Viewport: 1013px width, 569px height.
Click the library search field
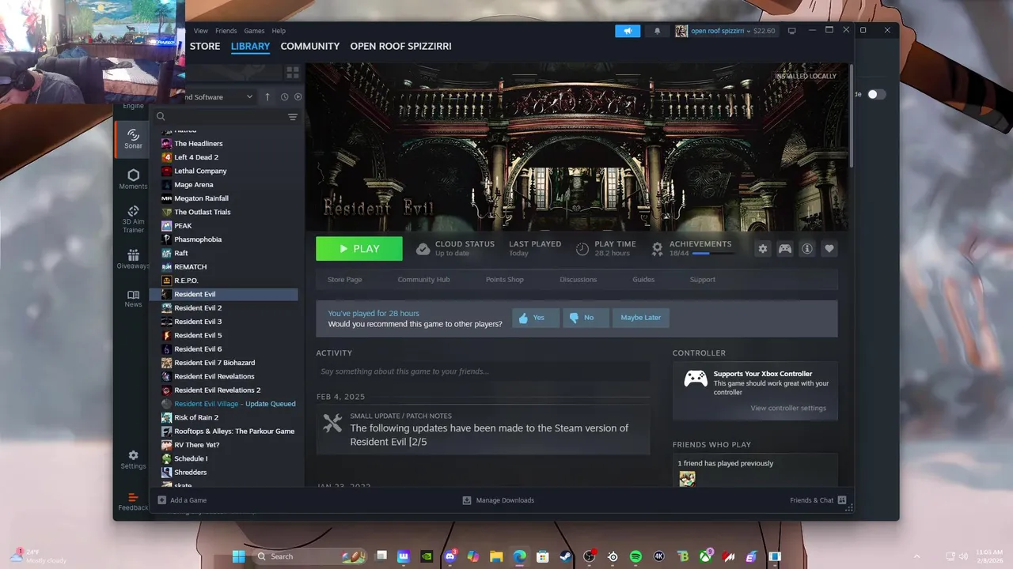coord(226,117)
